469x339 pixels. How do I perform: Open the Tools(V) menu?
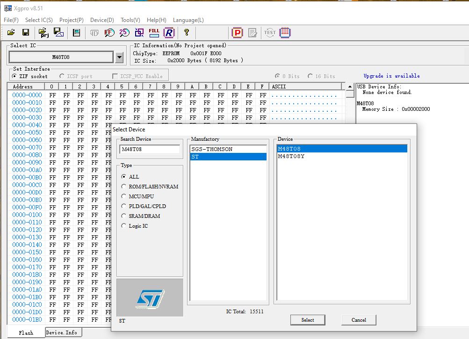pos(130,20)
